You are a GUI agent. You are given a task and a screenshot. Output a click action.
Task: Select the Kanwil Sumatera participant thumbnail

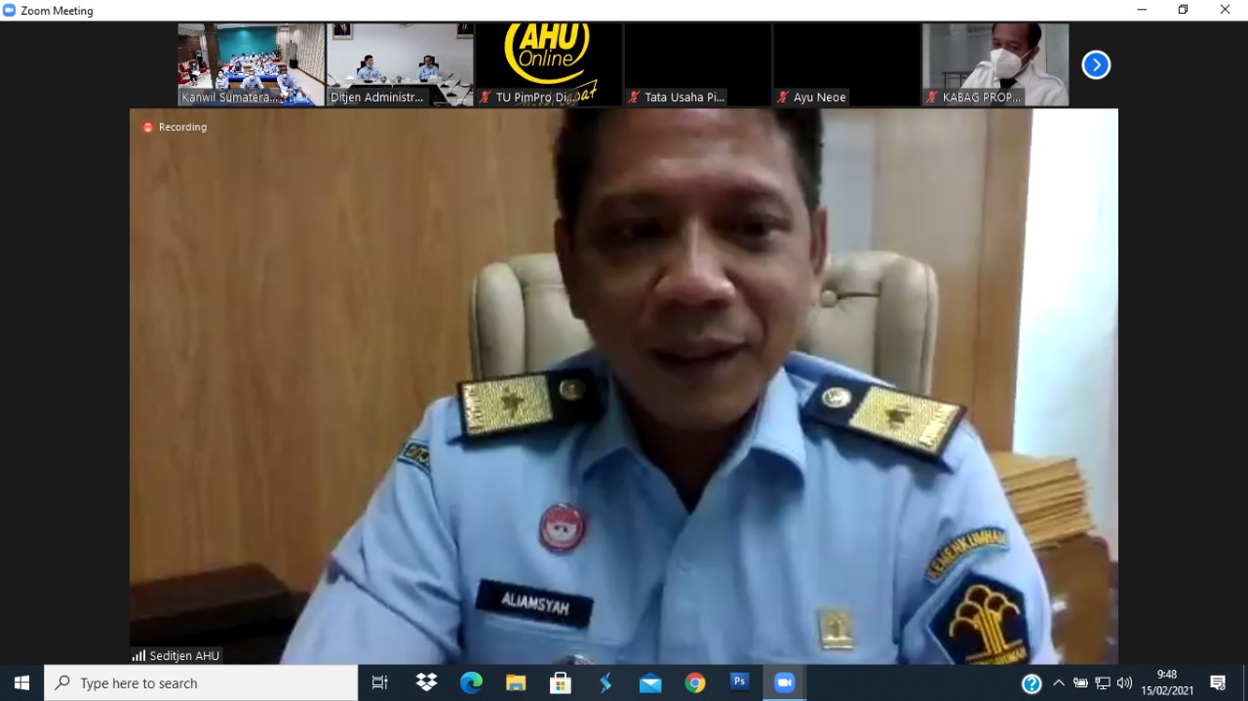pos(251,64)
